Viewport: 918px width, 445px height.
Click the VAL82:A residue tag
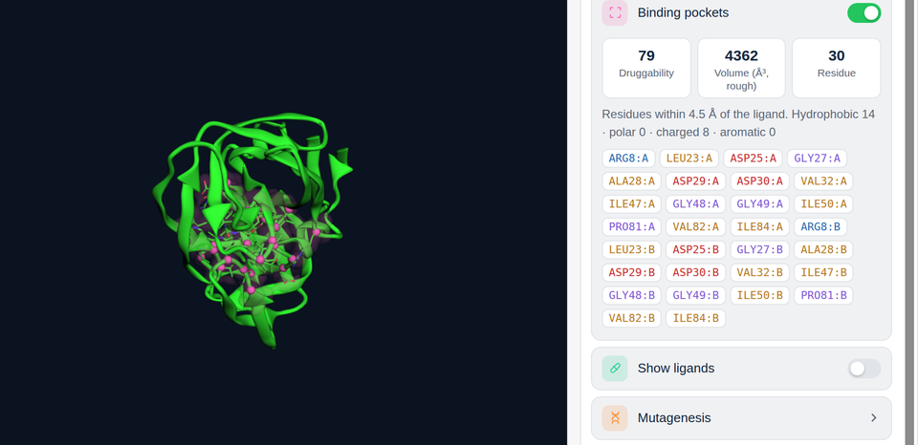[x=695, y=227]
